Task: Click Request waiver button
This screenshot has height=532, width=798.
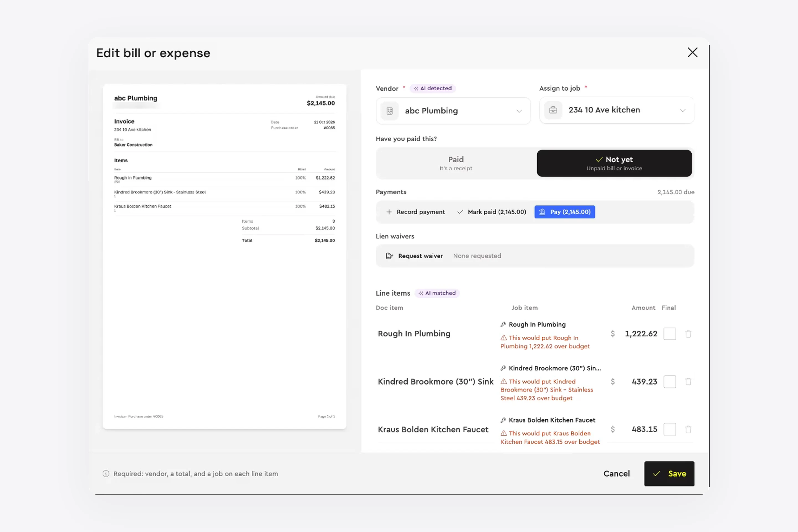Action: (415, 256)
